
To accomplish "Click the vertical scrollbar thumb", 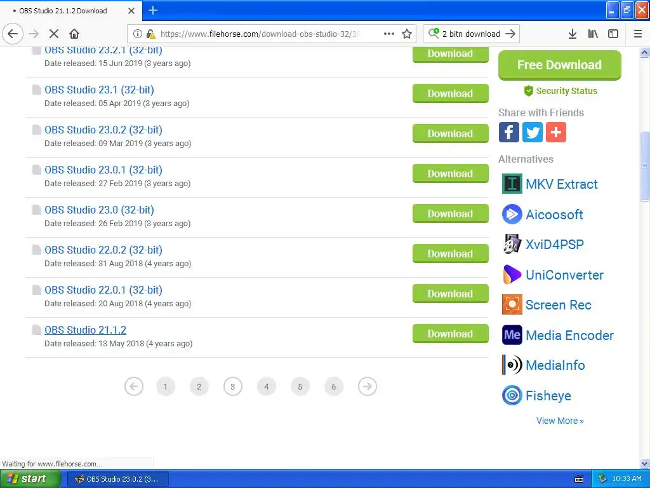I will click(645, 166).
